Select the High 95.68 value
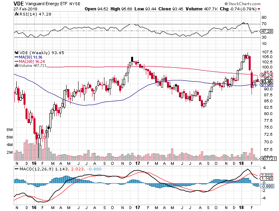The height and width of the screenshot is (211, 279). [x=121, y=9]
